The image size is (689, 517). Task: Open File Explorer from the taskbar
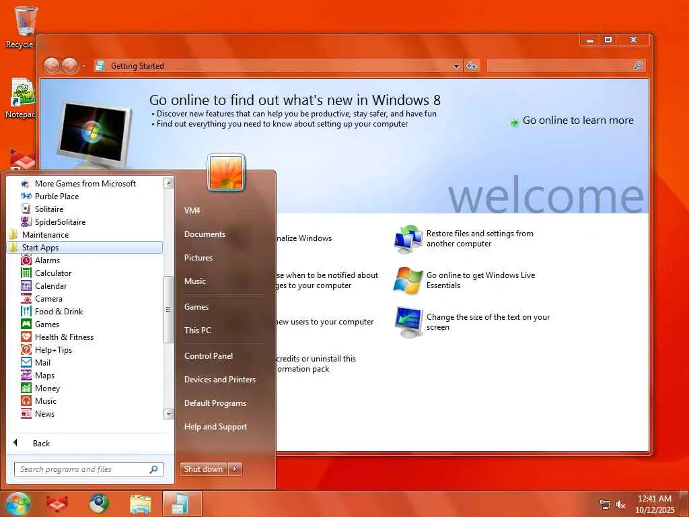pos(140,504)
